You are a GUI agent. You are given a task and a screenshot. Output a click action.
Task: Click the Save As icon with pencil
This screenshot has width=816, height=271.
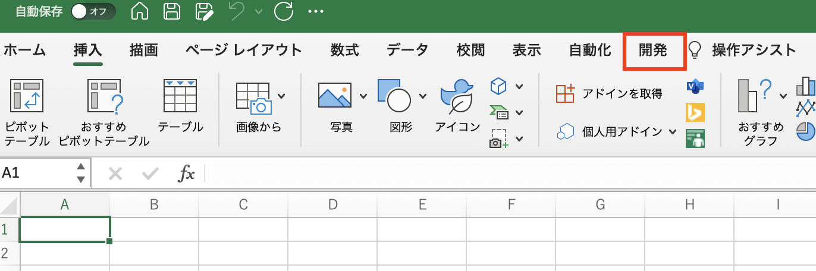pyautogui.click(x=205, y=11)
